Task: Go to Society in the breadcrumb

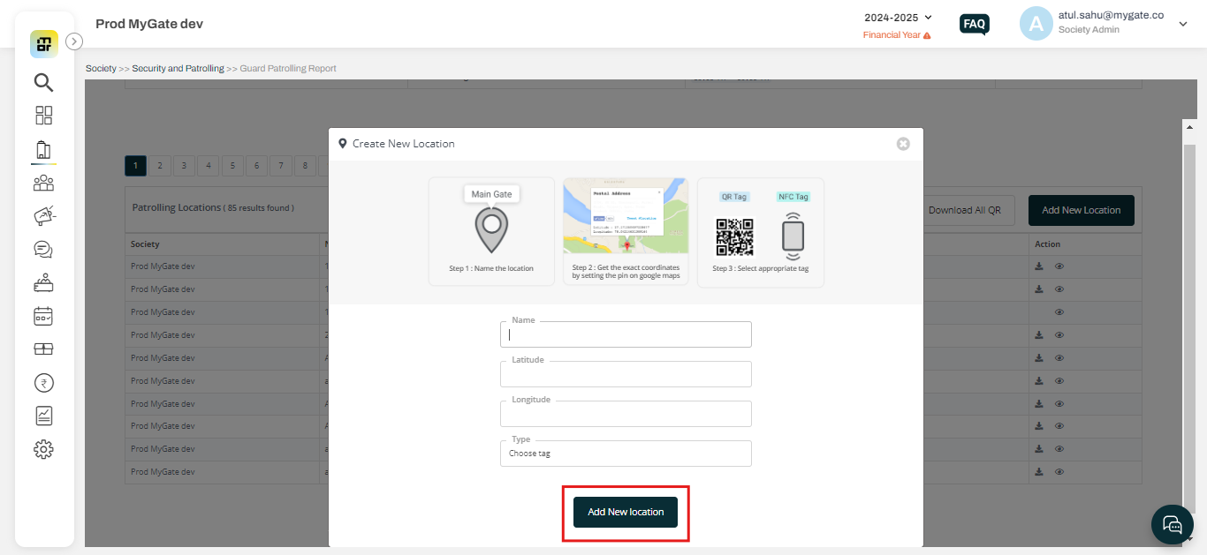Action: tap(101, 68)
